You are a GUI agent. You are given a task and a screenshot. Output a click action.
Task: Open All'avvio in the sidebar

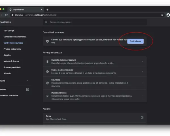(7, 73)
